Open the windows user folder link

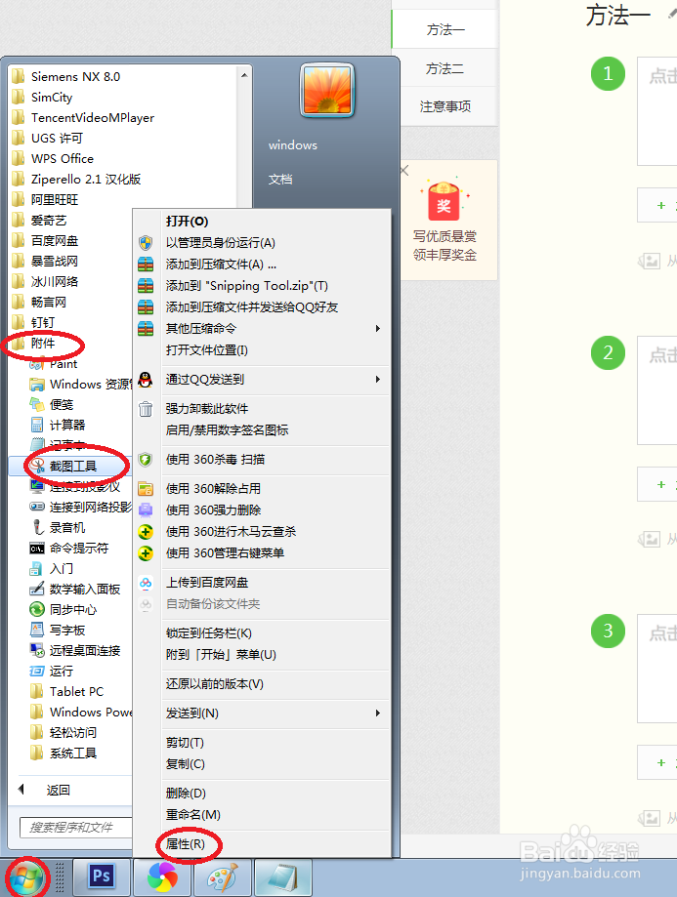(x=293, y=145)
